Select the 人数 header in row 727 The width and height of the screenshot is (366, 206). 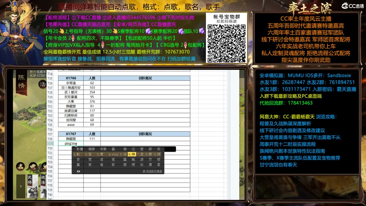coord(92,134)
